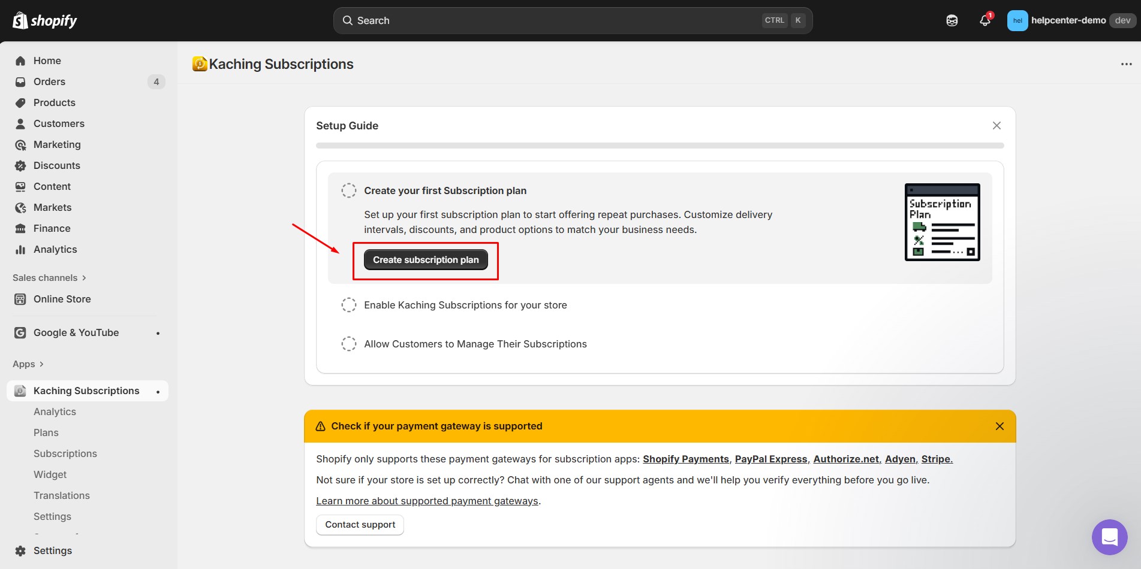Check the Allow Customers to Manage Their Subscriptions step

coord(349,343)
